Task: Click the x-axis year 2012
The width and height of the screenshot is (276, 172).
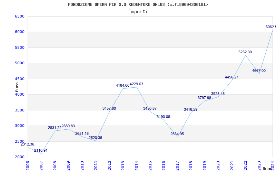Action: [x=109, y=166]
